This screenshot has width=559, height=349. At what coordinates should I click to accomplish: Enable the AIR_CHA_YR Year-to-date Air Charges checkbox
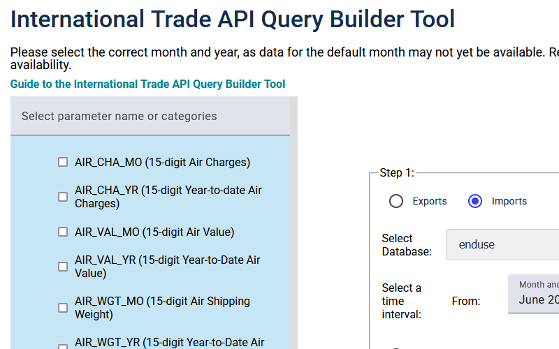click(x=63, y=197)
